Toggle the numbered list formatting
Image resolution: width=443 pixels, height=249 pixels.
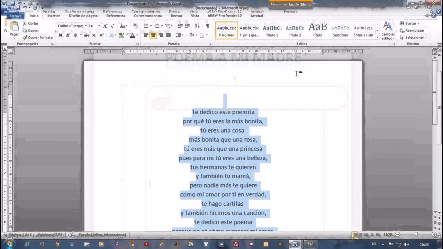tap(156, 26)
